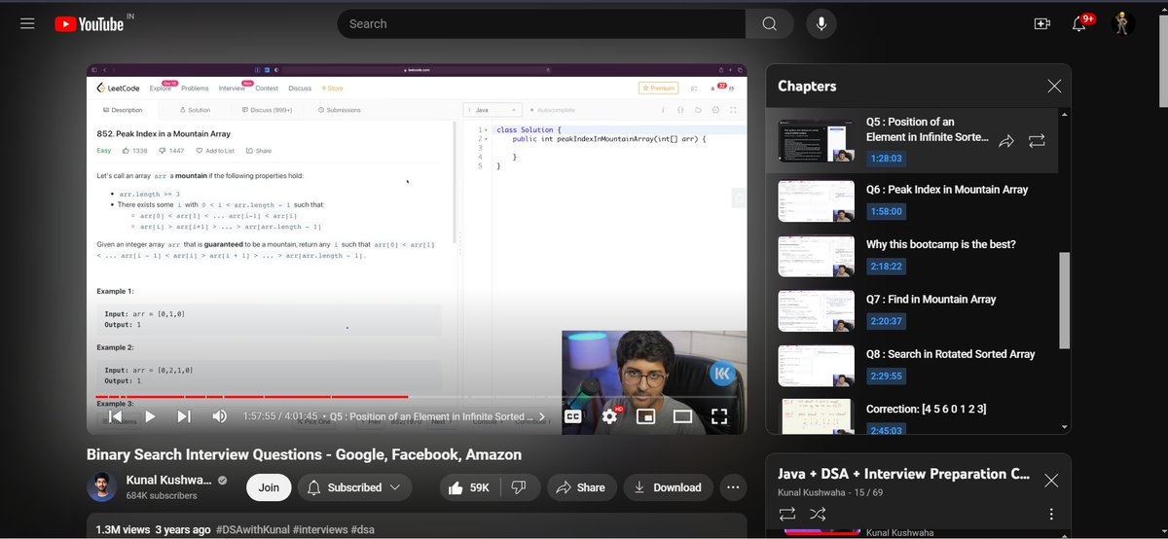1168x539 pixels.
Task: Skip to the next video
Action: (x=184, y=416)
